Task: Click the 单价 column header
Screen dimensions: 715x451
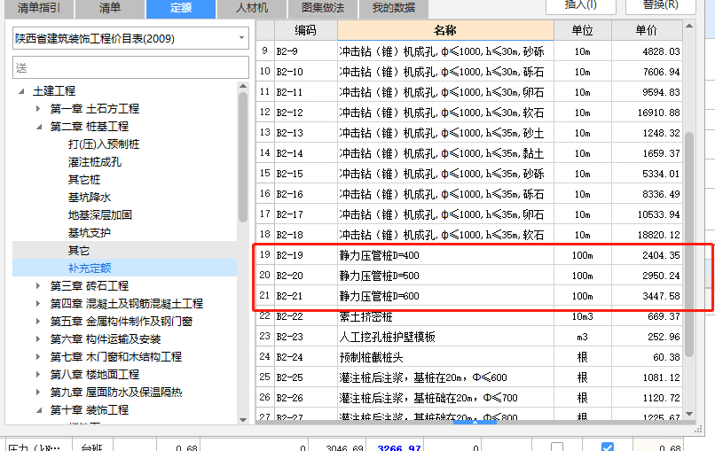Action: click(x=647, y=30)
